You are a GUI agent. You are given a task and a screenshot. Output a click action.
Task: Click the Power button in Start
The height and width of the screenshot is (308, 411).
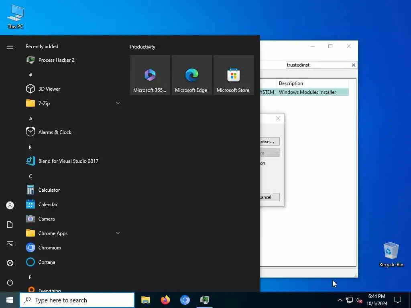click(x=10, y=282)
